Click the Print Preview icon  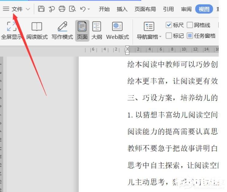(x=72, y=9)
